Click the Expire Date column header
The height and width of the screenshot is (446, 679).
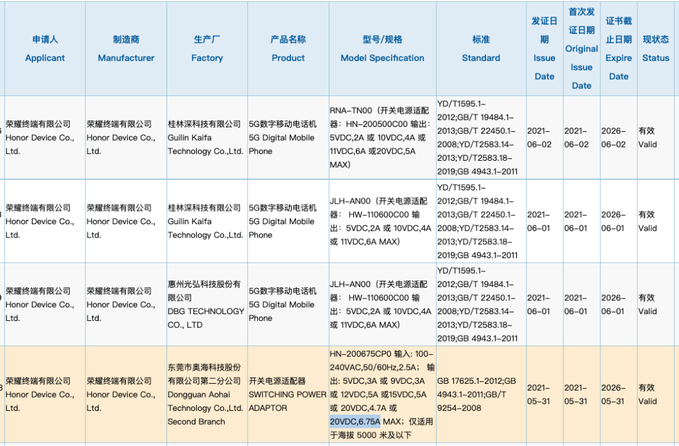tap(619, 48)
